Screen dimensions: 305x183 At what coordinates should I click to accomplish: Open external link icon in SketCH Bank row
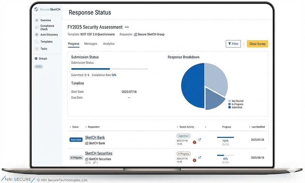[x=199, y=140]
